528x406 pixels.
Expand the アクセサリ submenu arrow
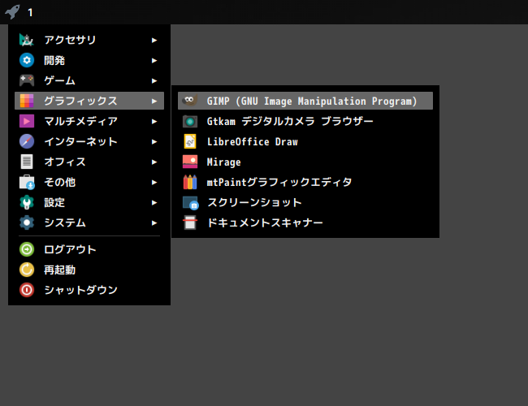154,41
